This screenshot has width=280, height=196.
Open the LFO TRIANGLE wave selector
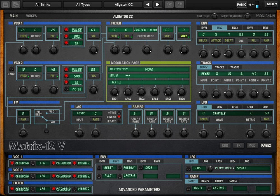pyautogui.click(x=219, y=113)
